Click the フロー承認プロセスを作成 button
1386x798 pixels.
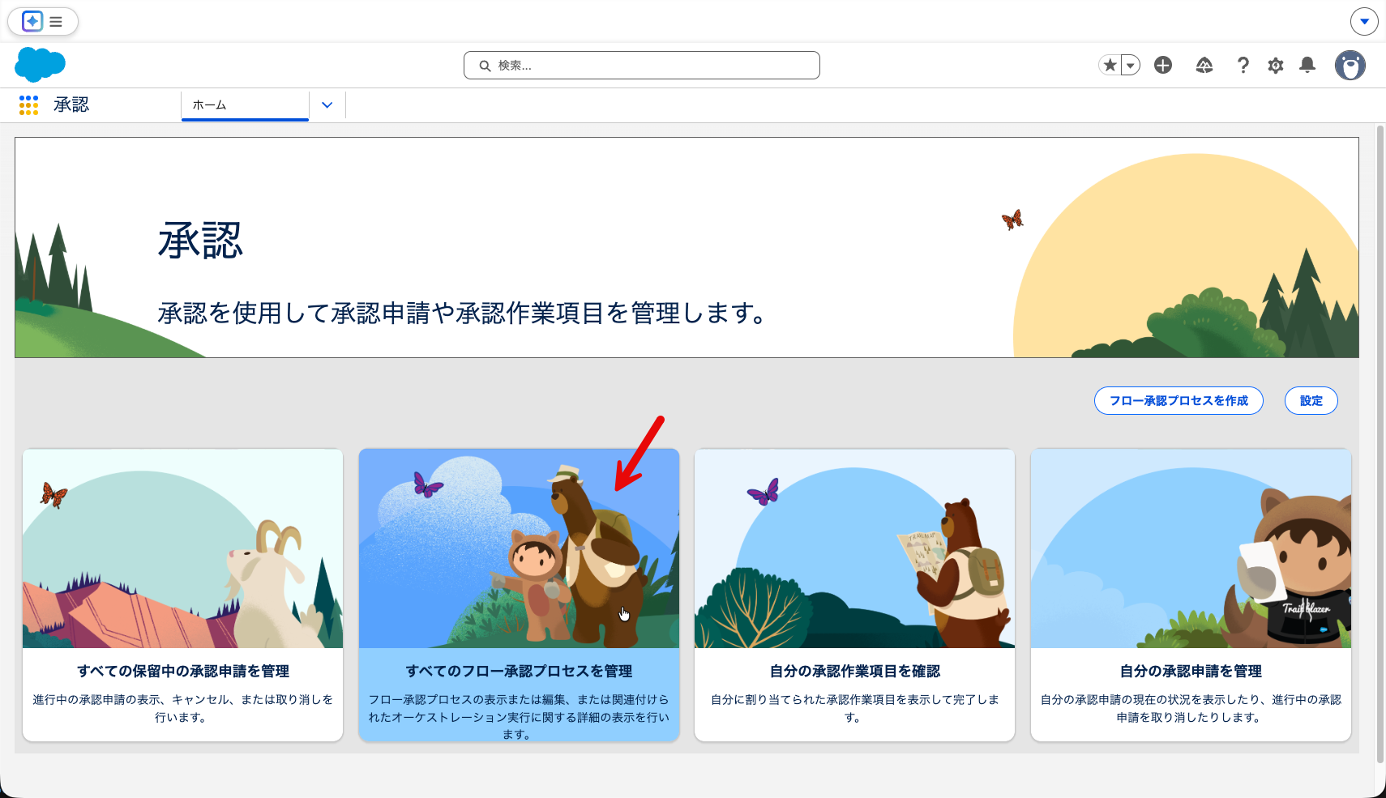[x=1179, y=400]
